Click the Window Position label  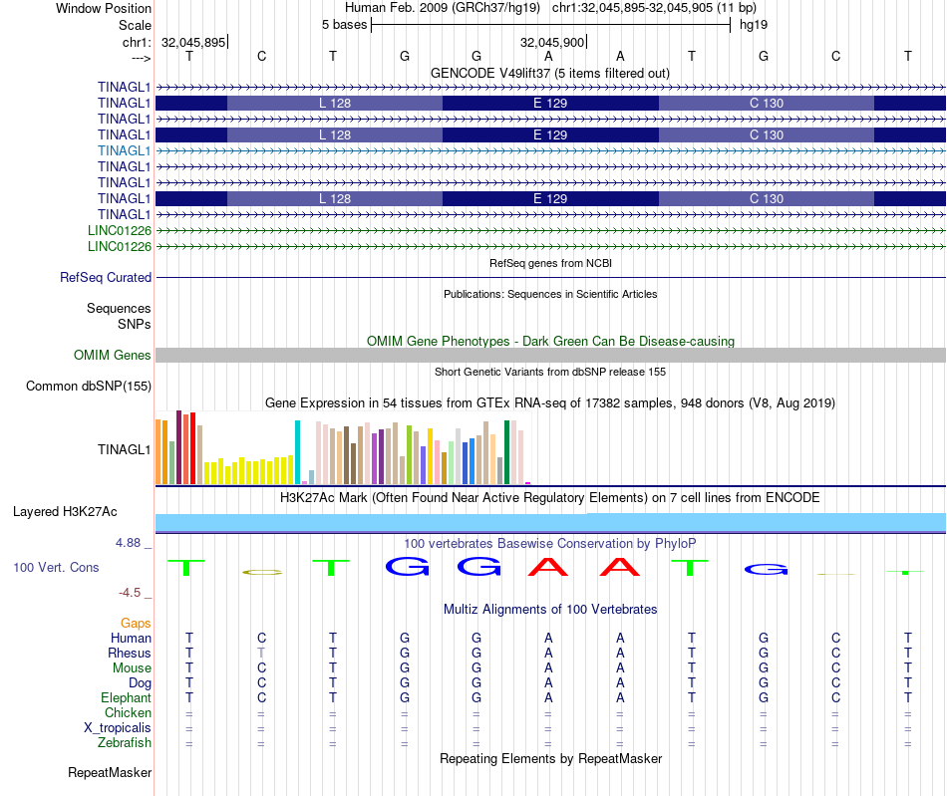[104, 8]
